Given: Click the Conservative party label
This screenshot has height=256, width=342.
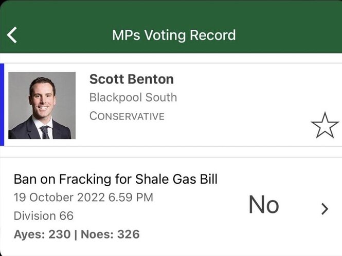Looking at the screenshot, I should pos(127,116).
